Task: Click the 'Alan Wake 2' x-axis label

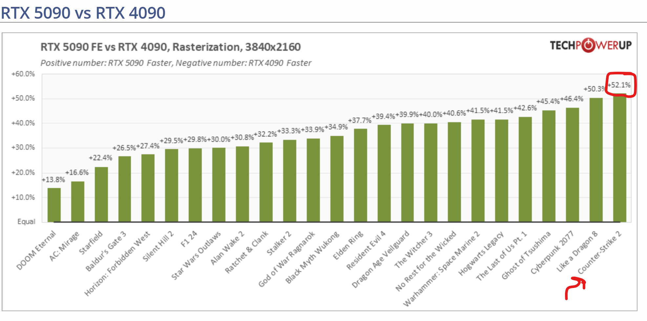Action: [x=227, y=248]
